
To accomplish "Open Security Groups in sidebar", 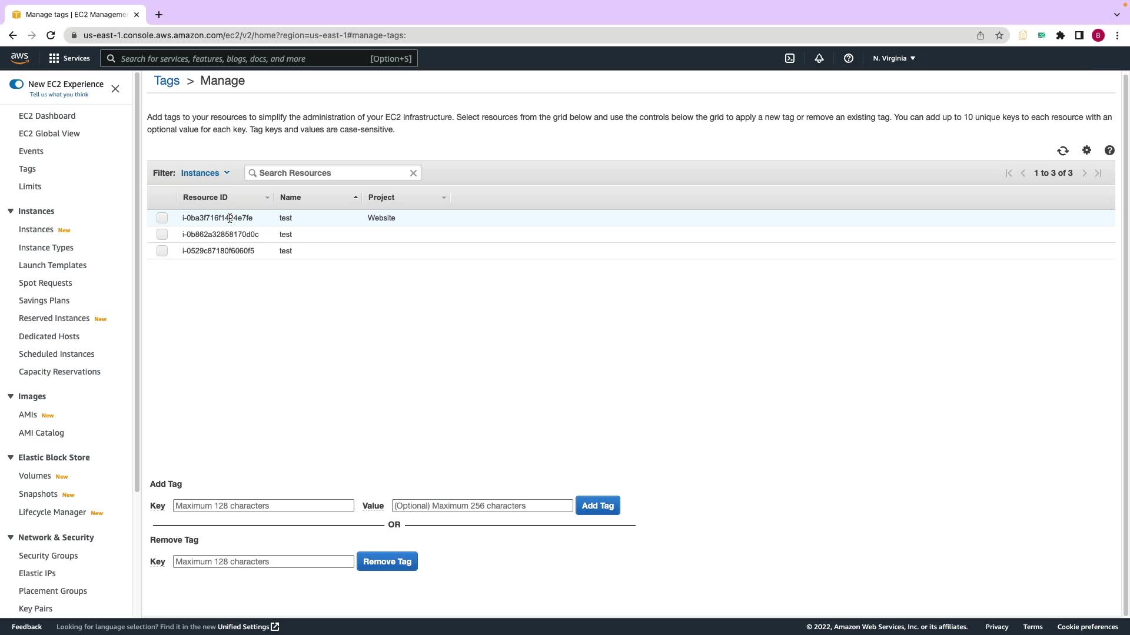I will (48, 556).
